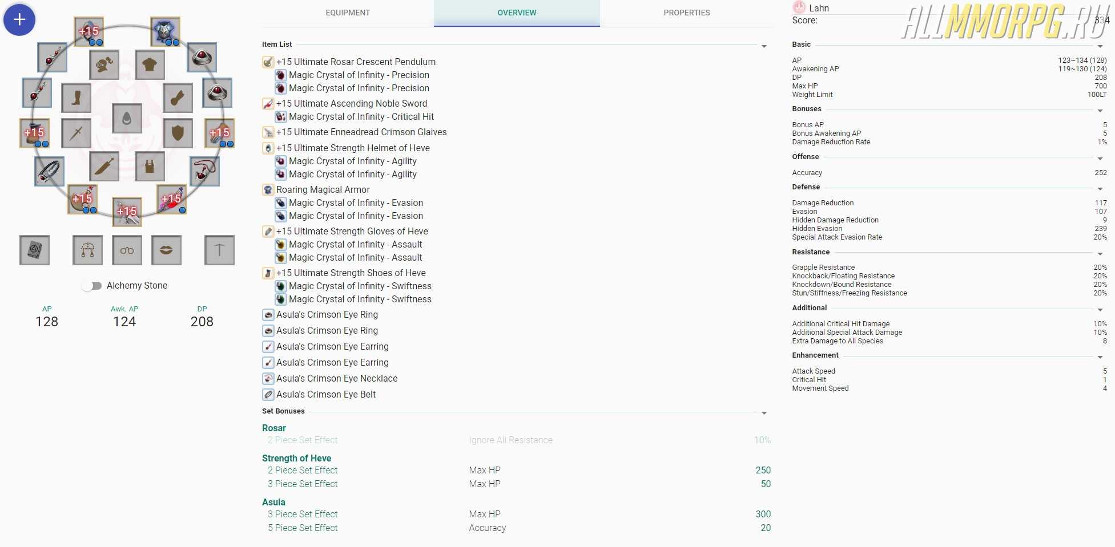
Task: Click +15 Ultimate Enneadread Crimson Glaives item
Action: [x=361, y=132]
